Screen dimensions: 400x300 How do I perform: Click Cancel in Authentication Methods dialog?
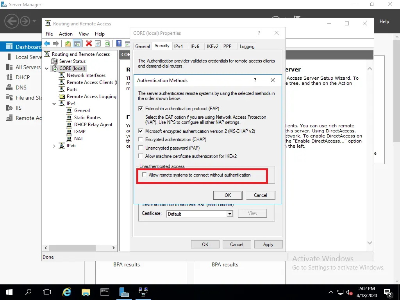coord(261,195)
